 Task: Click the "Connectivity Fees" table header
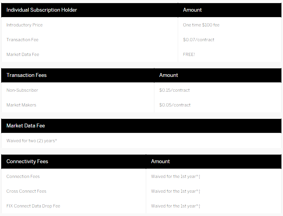(27, 161)
